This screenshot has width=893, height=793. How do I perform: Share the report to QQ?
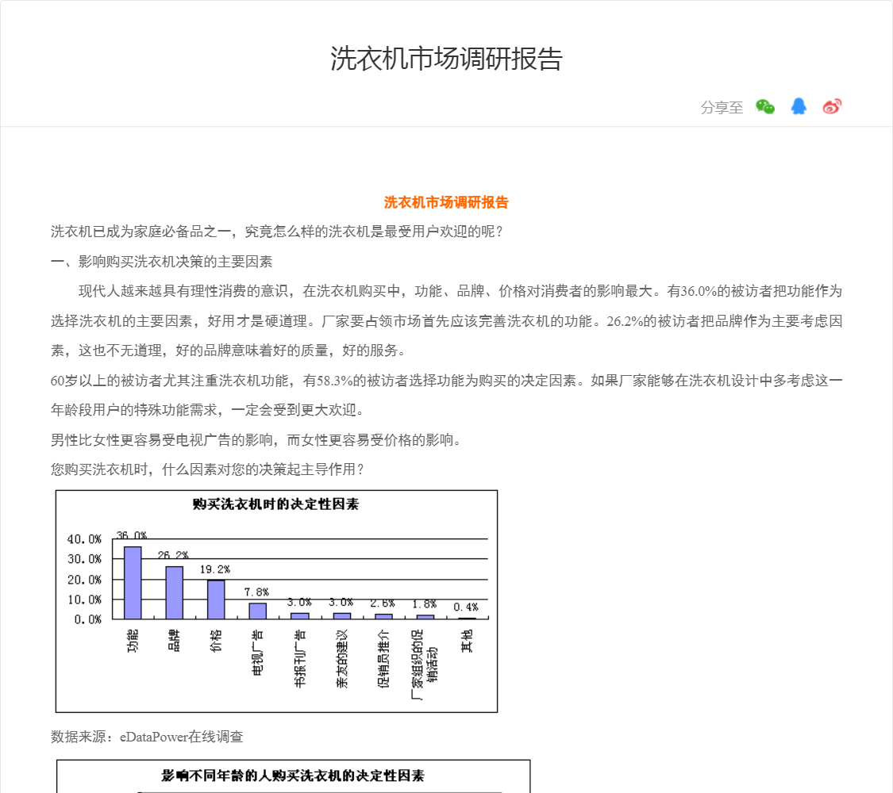[x=799, y=107]
